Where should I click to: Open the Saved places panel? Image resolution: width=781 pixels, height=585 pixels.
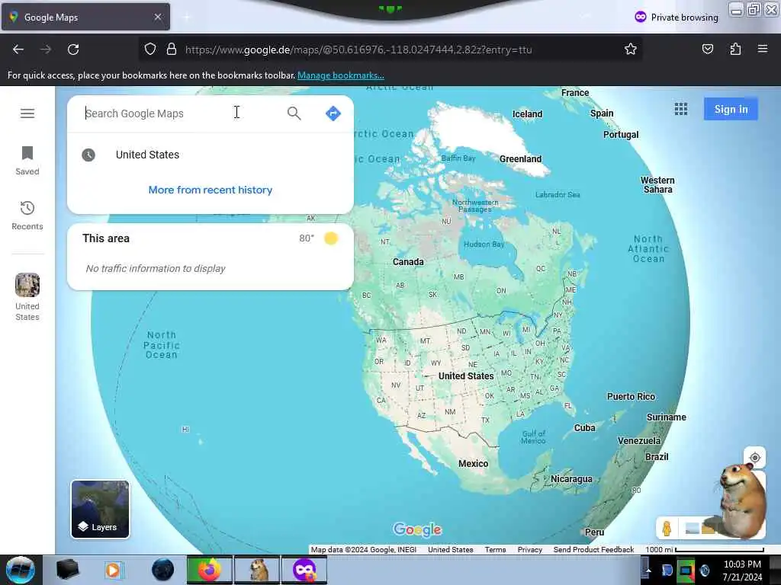(27, 161)
